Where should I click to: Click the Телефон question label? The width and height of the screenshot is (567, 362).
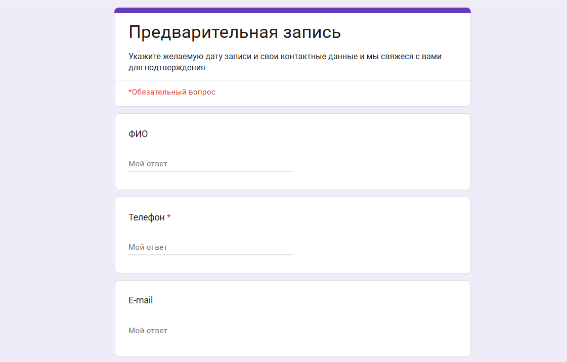[146, 217]
